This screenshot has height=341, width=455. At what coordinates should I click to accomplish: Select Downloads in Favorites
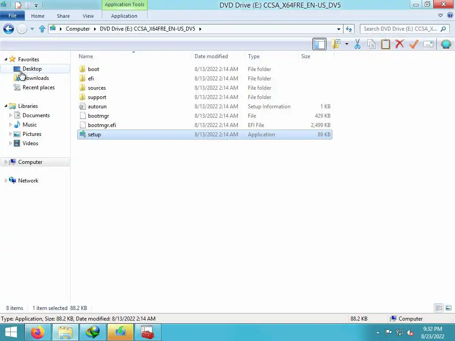click(x=36, y=78)
